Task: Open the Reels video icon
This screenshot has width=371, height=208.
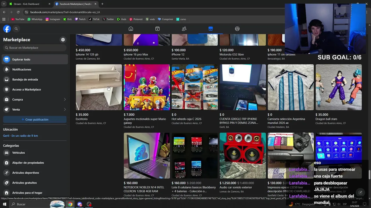Action: coord(157,29)
